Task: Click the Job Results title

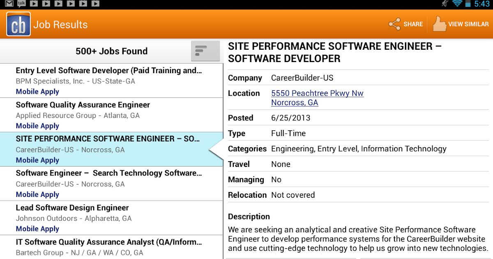Action: pyautogui.click(x=60, y=25)
